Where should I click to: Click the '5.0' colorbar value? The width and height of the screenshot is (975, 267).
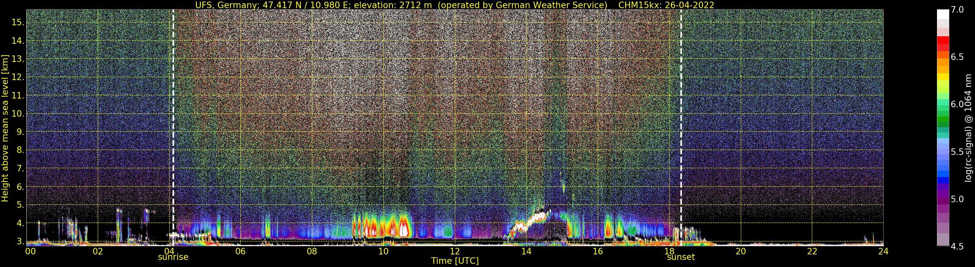pyautogui.click(x=957, y=199)
